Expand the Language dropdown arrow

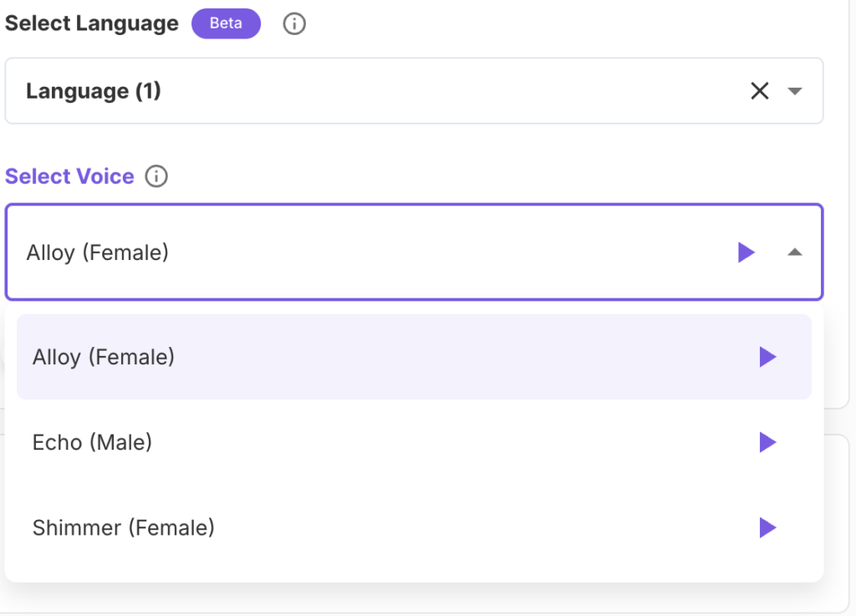(795, 91)
